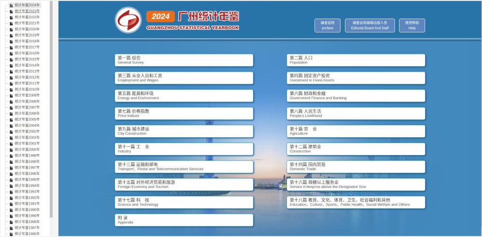Click the 使用帮助 Help button
This screenshot has height=237, width=482.
(412, 26)
